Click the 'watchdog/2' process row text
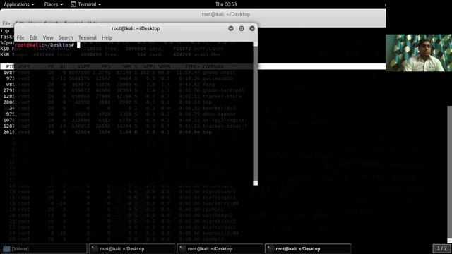The height and width of the screenshot is (254, 452). pyautogui.click(x=218, y=216)
